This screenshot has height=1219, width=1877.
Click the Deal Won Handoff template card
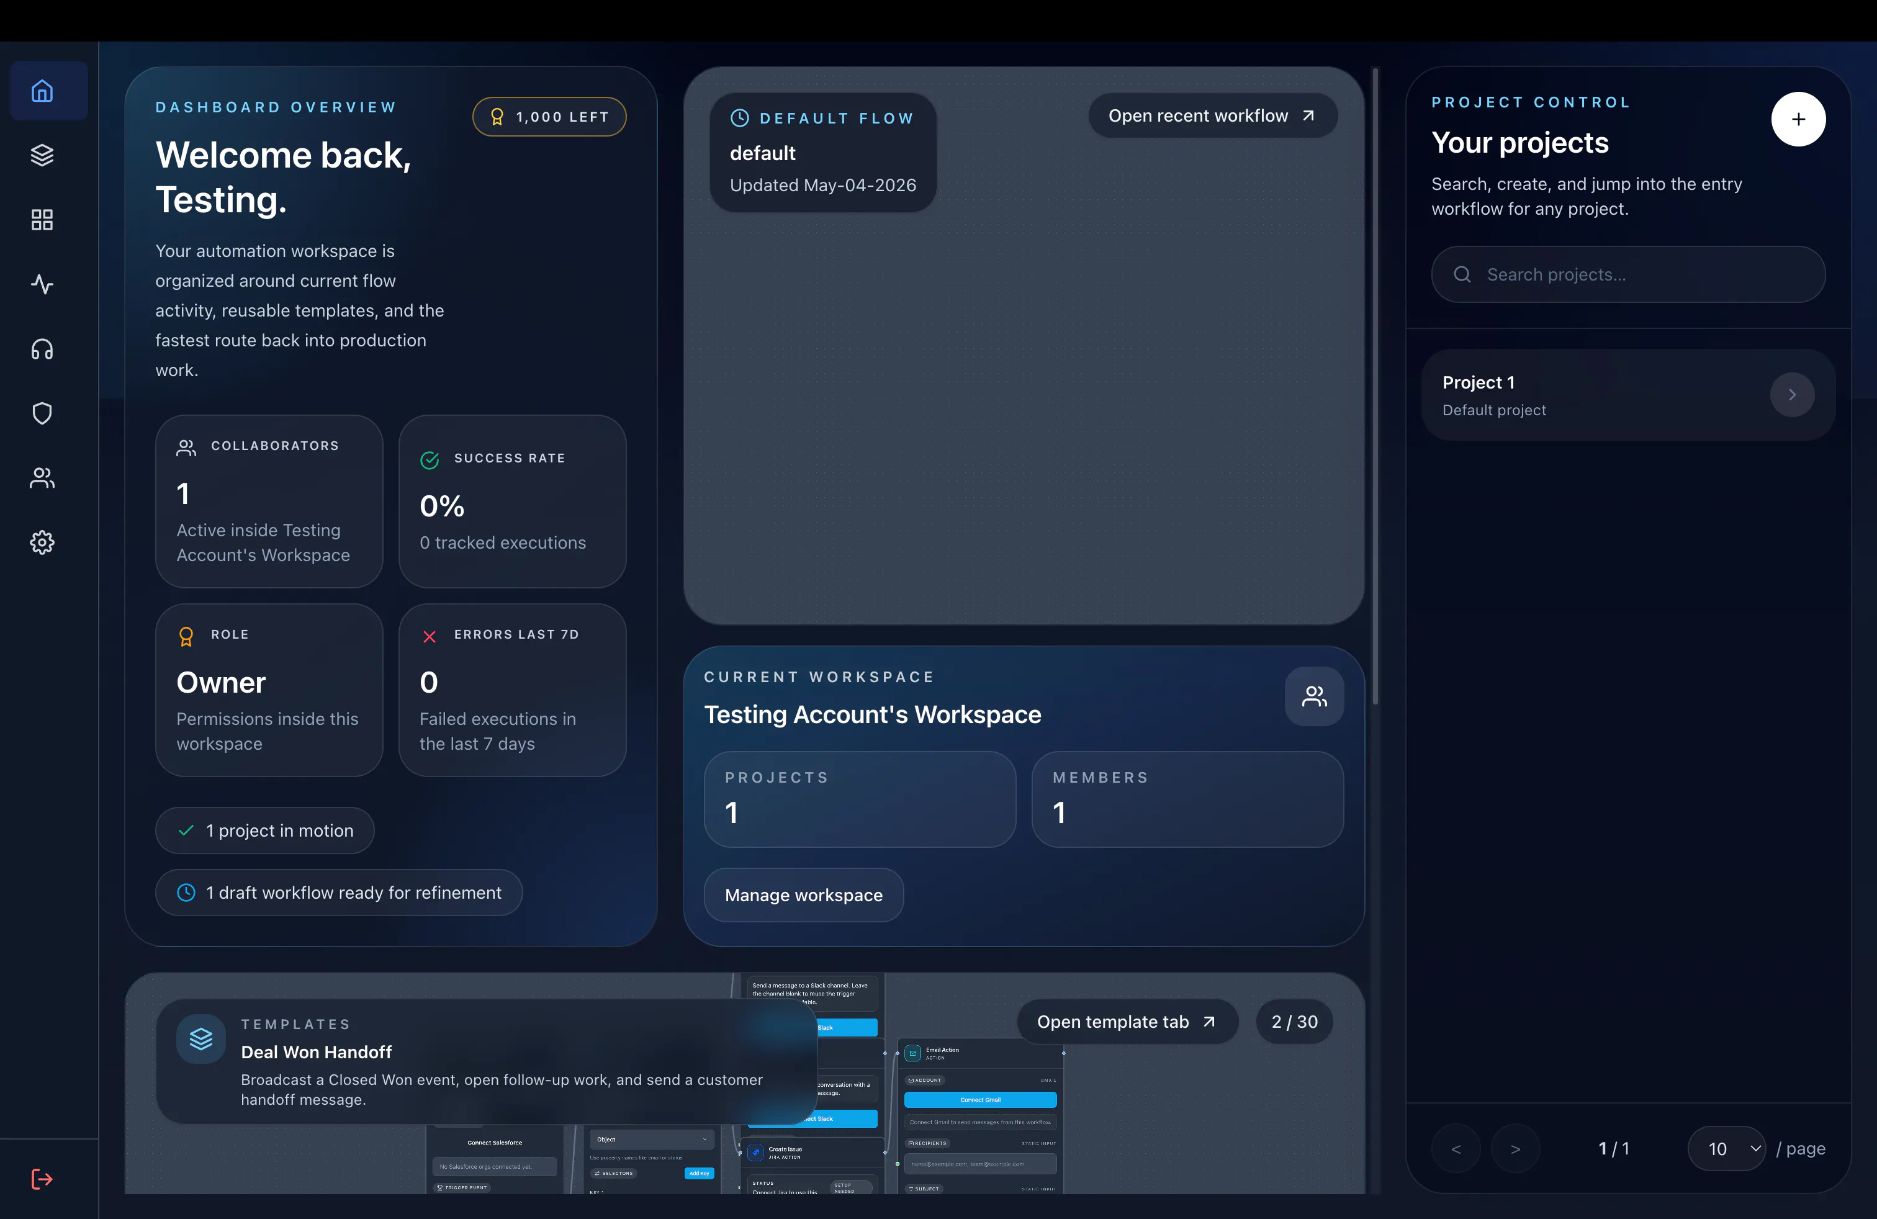[487, 1061]
